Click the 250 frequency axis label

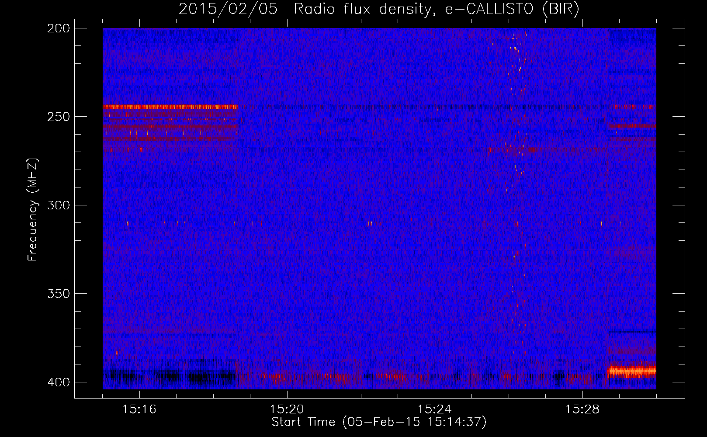[59, 117]
